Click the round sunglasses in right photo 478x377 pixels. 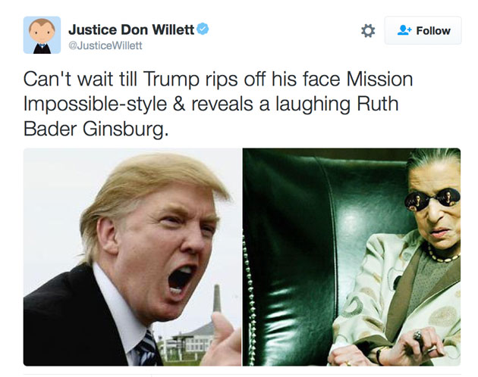pos(432,199)
